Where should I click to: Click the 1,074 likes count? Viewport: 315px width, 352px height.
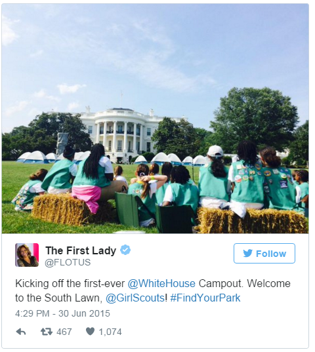tap(110, 332)
